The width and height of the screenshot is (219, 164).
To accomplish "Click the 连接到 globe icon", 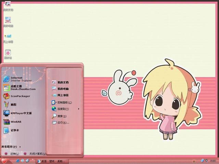I will tap(54, 109).
